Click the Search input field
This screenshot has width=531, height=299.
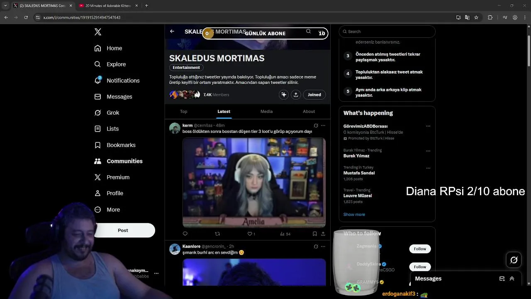click(387, 32)
